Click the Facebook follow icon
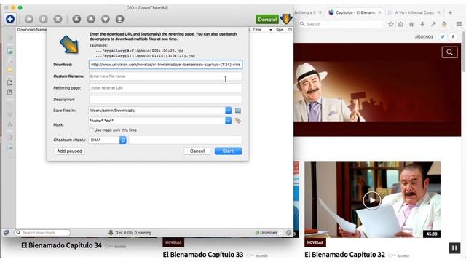Viewport: 466px width, 262px height. click(x=453, y=37)
